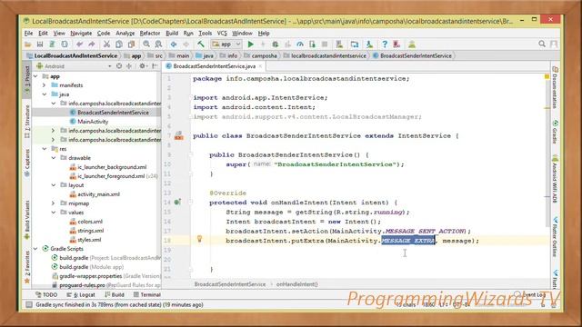Toggle the Build Variants side tab
The image size is (582, 327).
point(27,220)
